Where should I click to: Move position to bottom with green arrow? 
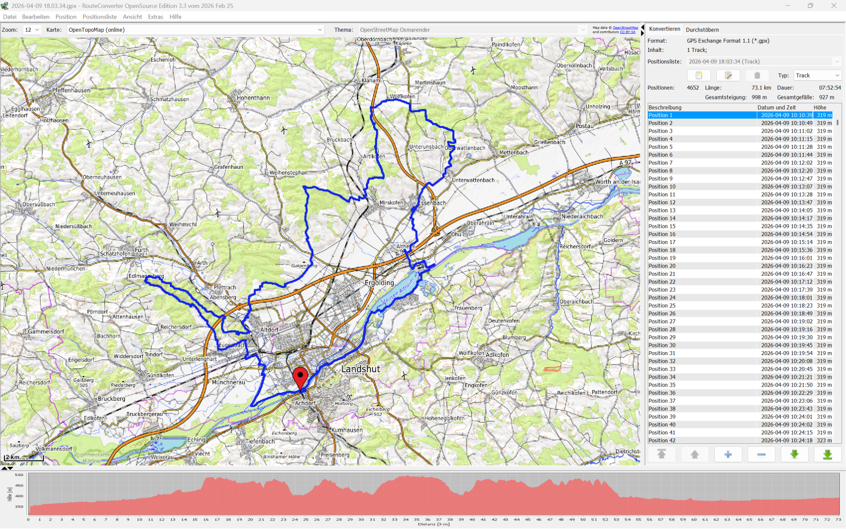(x=827, y=455)
